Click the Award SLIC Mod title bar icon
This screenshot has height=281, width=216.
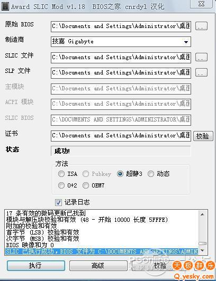click(x=5, y=7)
